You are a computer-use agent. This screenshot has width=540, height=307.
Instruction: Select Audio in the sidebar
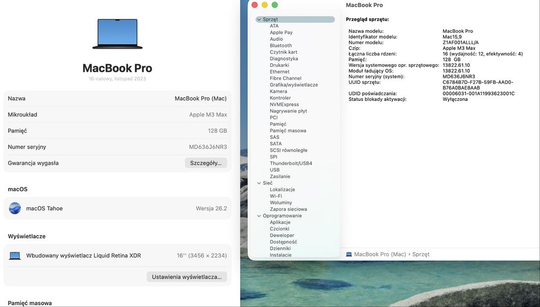pos(276,39)
